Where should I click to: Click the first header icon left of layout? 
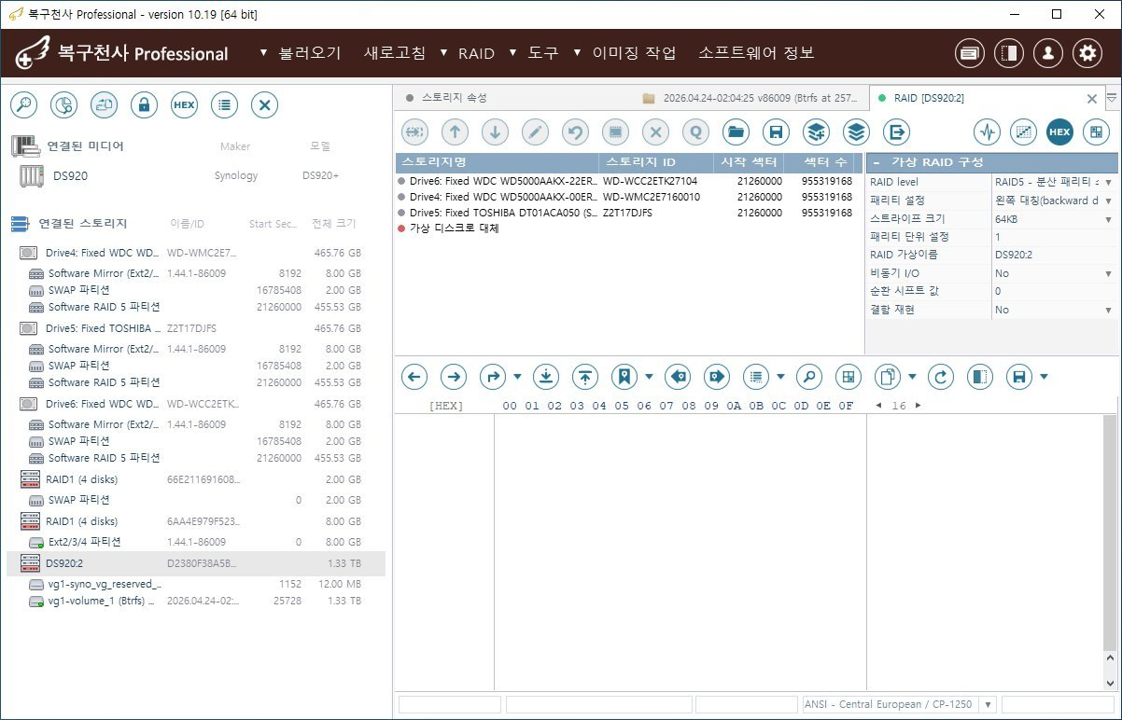(x=970, y=53)
